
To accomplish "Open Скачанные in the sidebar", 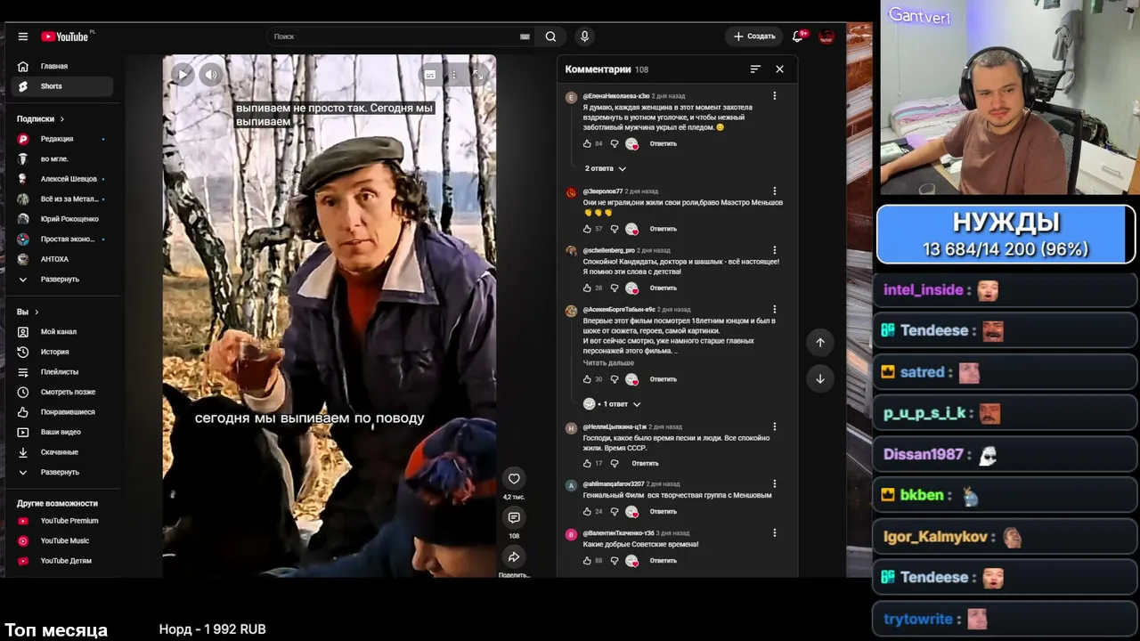I will point(62,452).
